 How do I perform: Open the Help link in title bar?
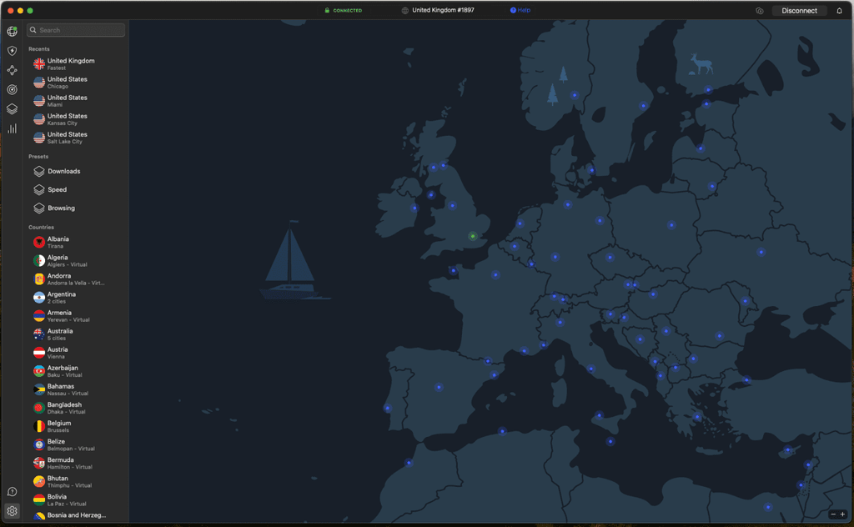tap(520, 10)
